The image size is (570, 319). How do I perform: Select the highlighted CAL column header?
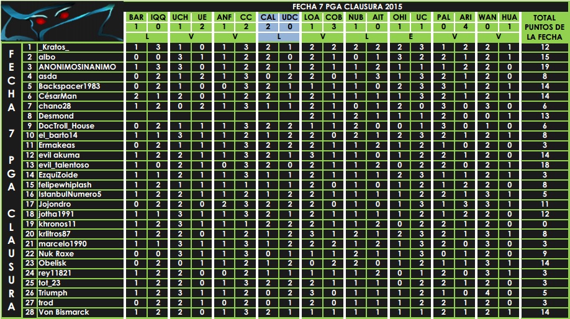[268, 17]
